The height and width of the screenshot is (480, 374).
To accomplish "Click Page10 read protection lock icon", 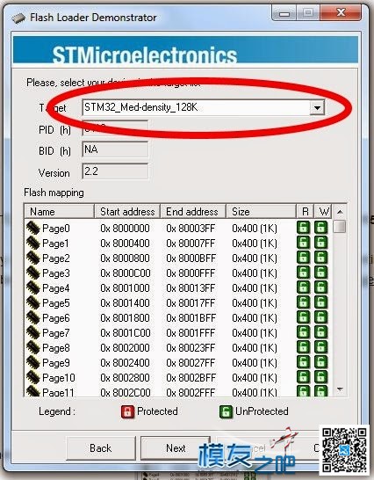I will click(304, 378).
